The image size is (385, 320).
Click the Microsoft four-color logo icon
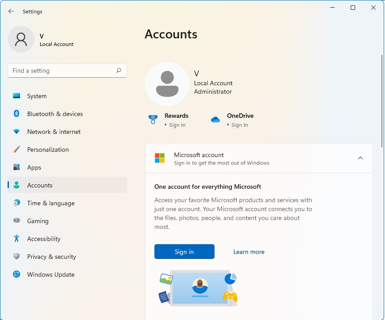[160, 158]
